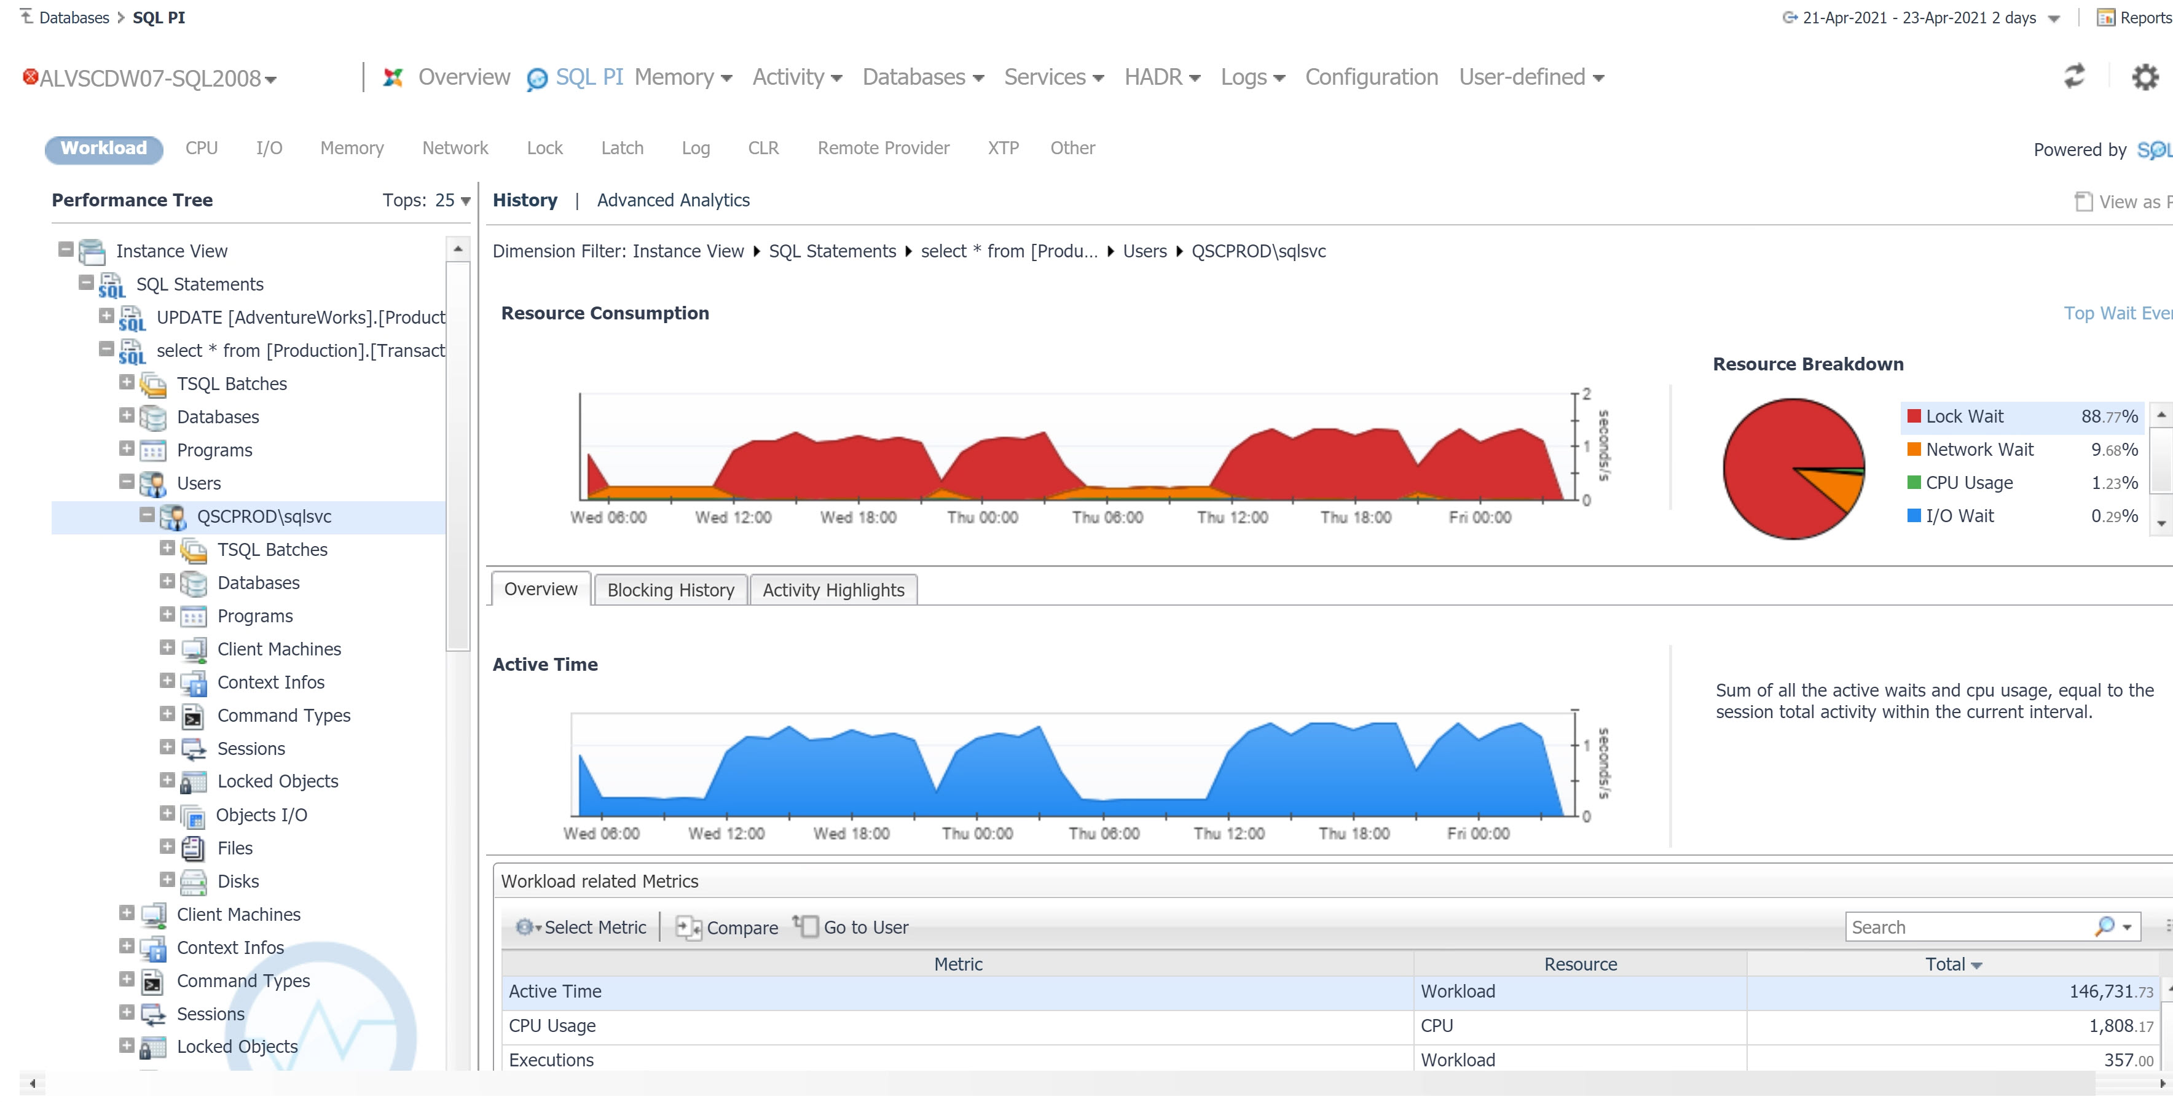Select the CPU Usage metric row
2173x1102 pixels.
[1330, 1027]
